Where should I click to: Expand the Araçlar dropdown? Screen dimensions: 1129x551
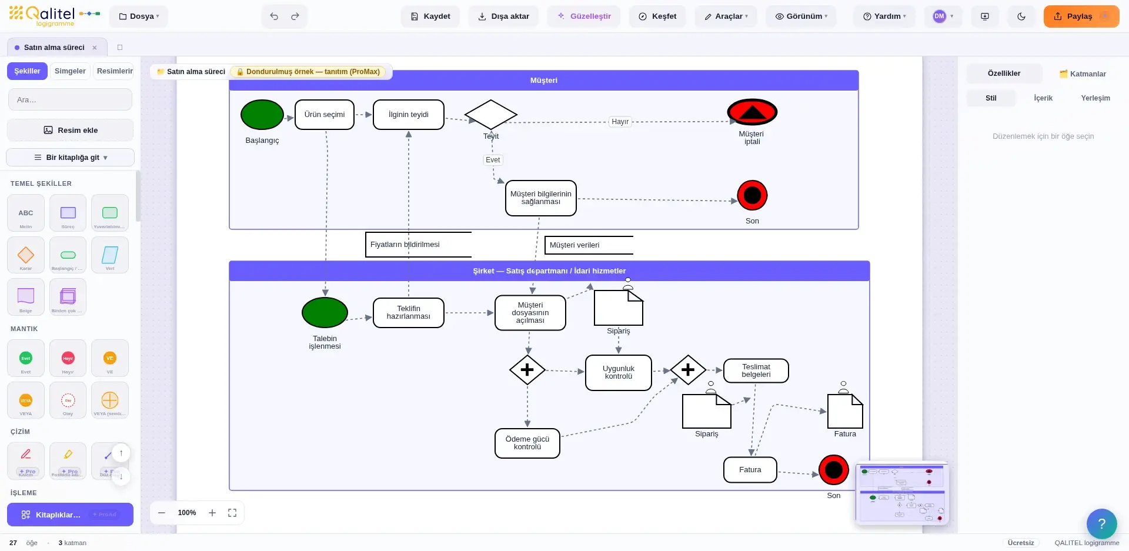pos(726,16)
